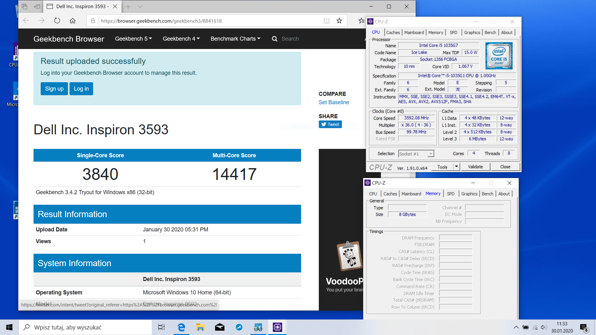Viewport: 596px width, 335px height.
Task: Open Graphics tab in top CPU-Z window
Action: coord(472,32)
